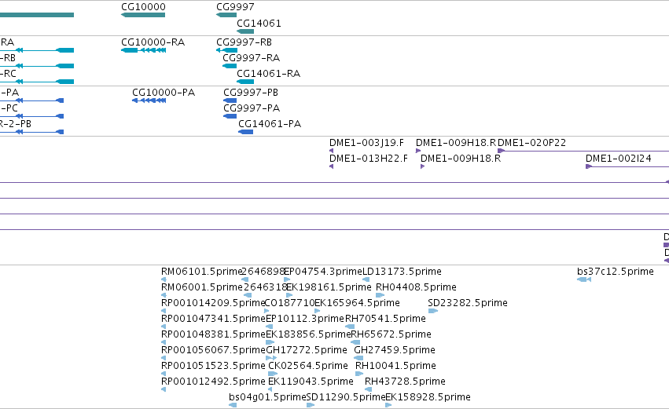669x409 pixels.
Task: Select the DME1-003J19.F arrow marker
Action: [332, 151]
